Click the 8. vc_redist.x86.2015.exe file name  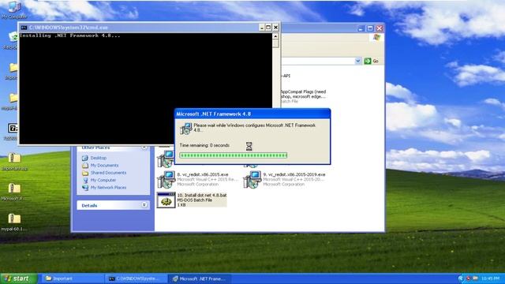[203, 174]
